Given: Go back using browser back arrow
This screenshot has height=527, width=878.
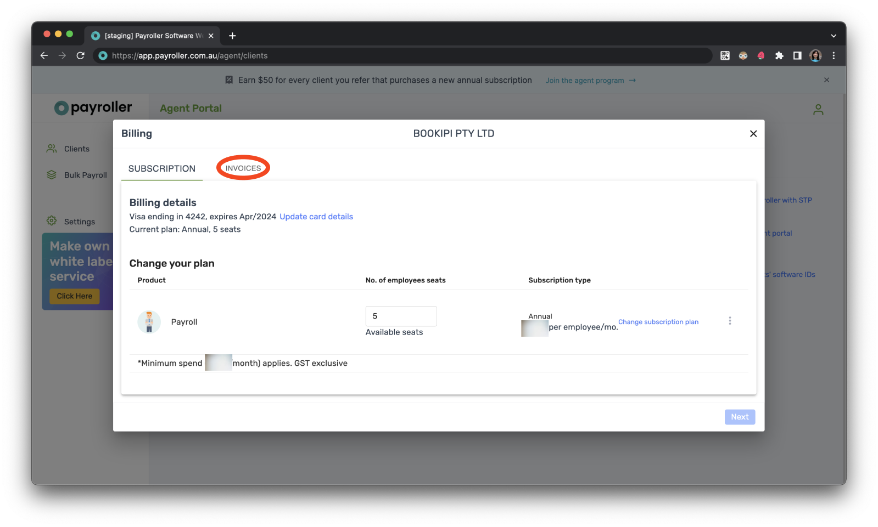Looking at the screenshot, I should coord(44,55).
